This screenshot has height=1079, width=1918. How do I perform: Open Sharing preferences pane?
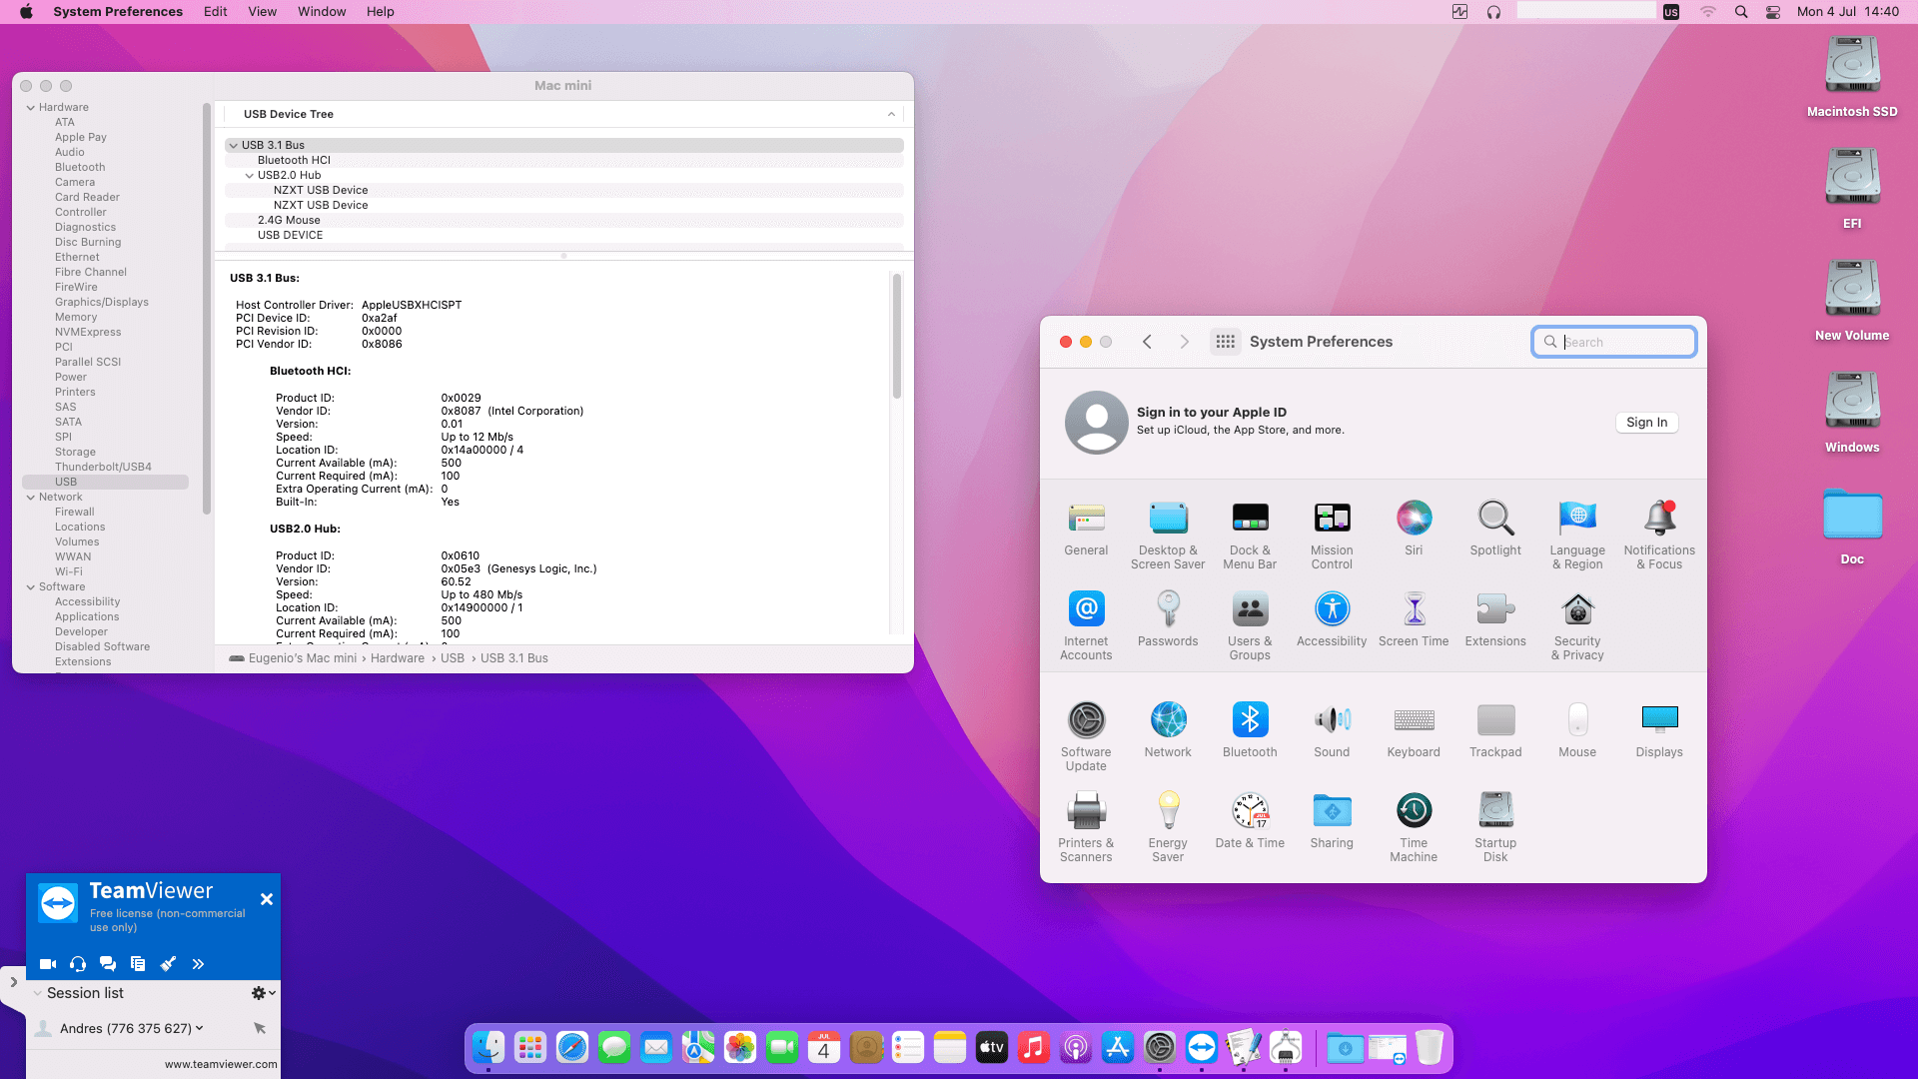1332,821
